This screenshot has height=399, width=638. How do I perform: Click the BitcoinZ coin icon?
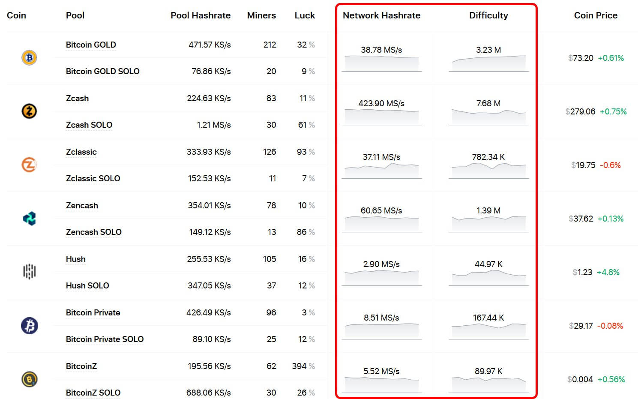tap(29, 379)
